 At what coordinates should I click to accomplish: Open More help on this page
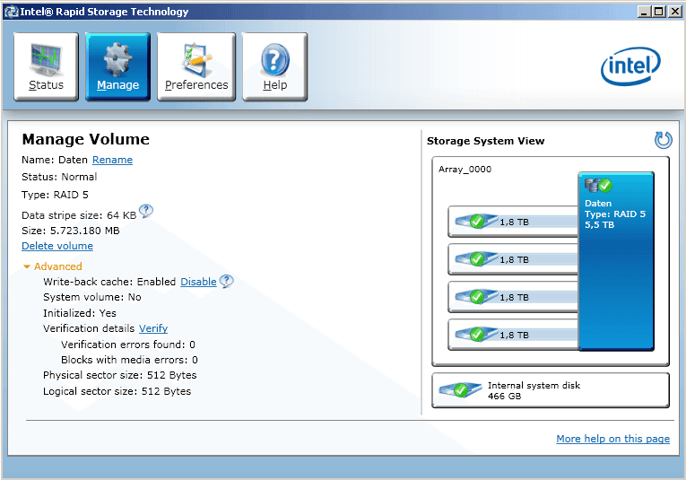613,439
